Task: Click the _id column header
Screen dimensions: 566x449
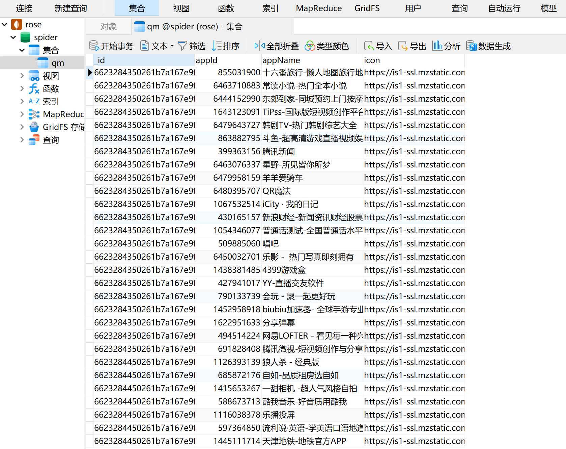Action: pyautogui.click(x=144, y=60)
